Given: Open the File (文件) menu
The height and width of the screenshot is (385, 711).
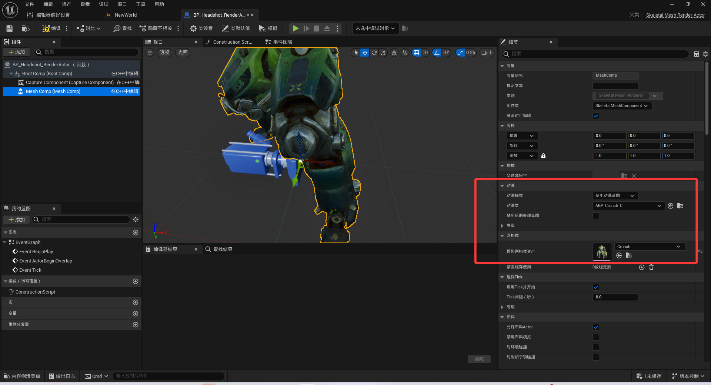Looking at the screenshot, I should tap(30, 4).
